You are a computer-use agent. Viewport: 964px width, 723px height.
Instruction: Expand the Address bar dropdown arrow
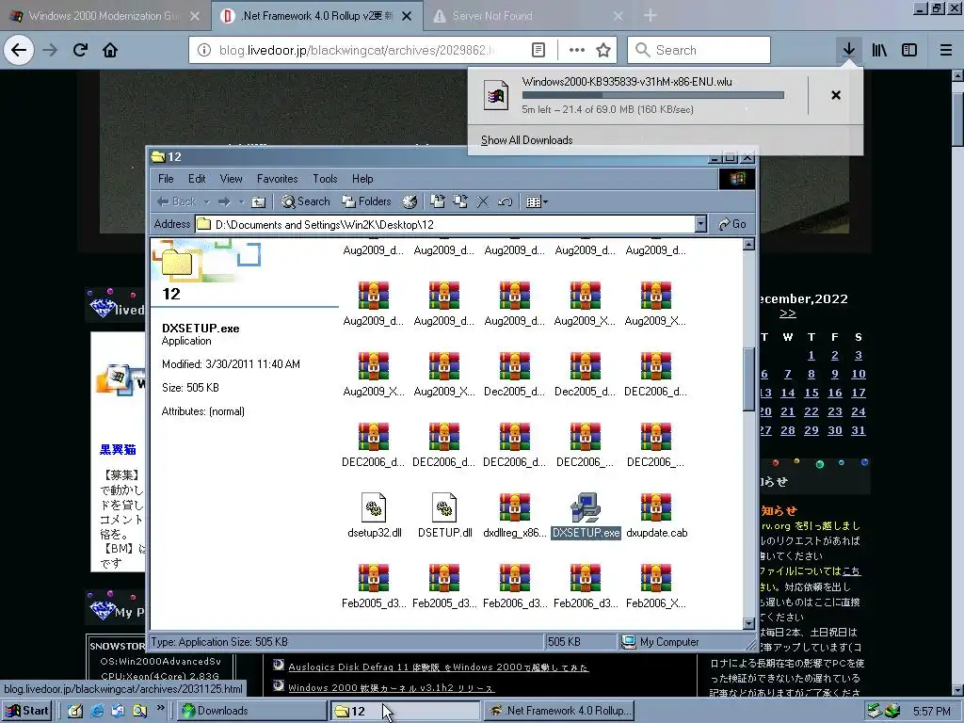[x=700, y=224]
